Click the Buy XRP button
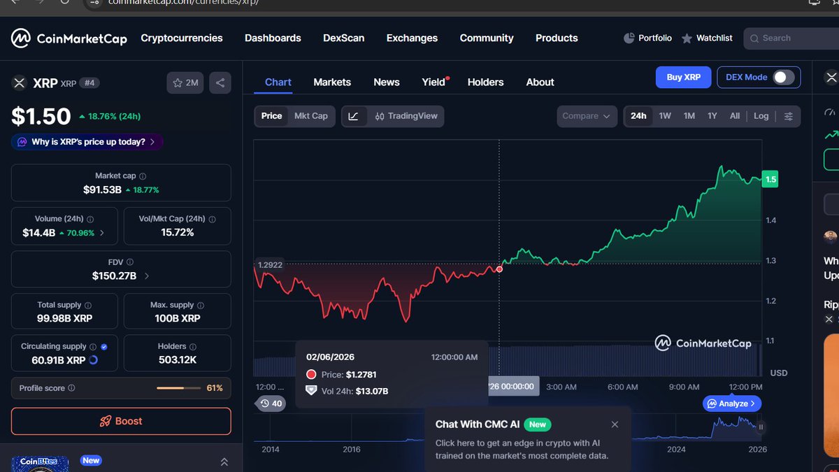839x472 pixels. pyautogui.click(x=683, y=77)
